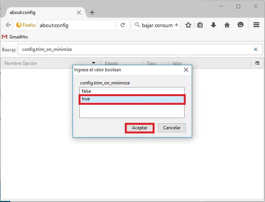Screen dimensions: 265x202
Task: Open a new tab with plus button
Action: (x=92, y=12)
